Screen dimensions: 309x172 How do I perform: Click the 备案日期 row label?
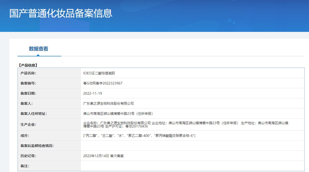[x=29, y=93]
